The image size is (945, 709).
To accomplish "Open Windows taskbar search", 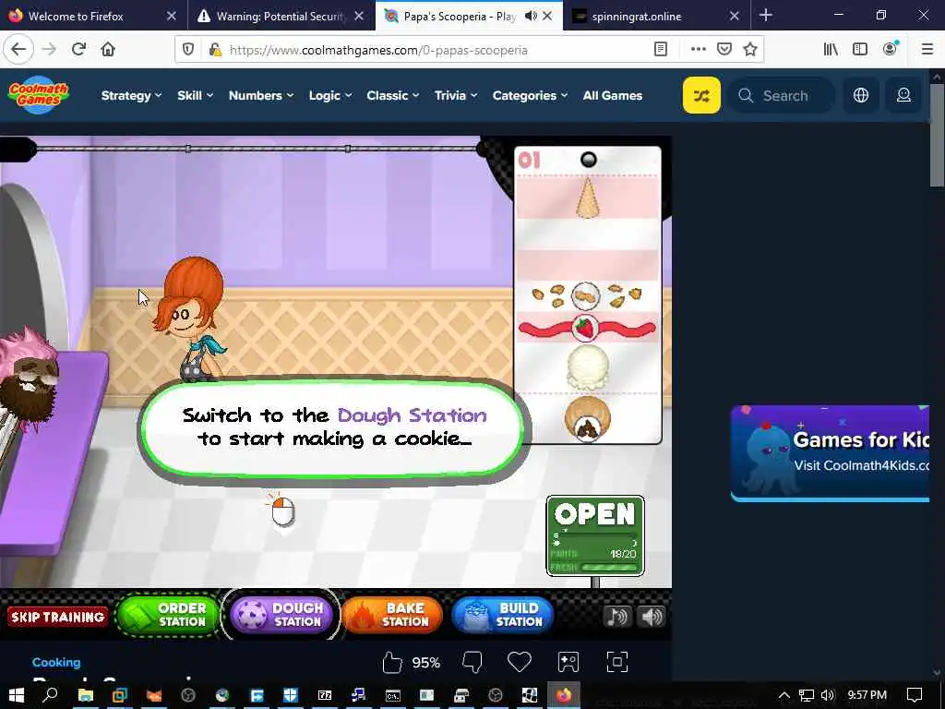I will [x=51, y=695].
